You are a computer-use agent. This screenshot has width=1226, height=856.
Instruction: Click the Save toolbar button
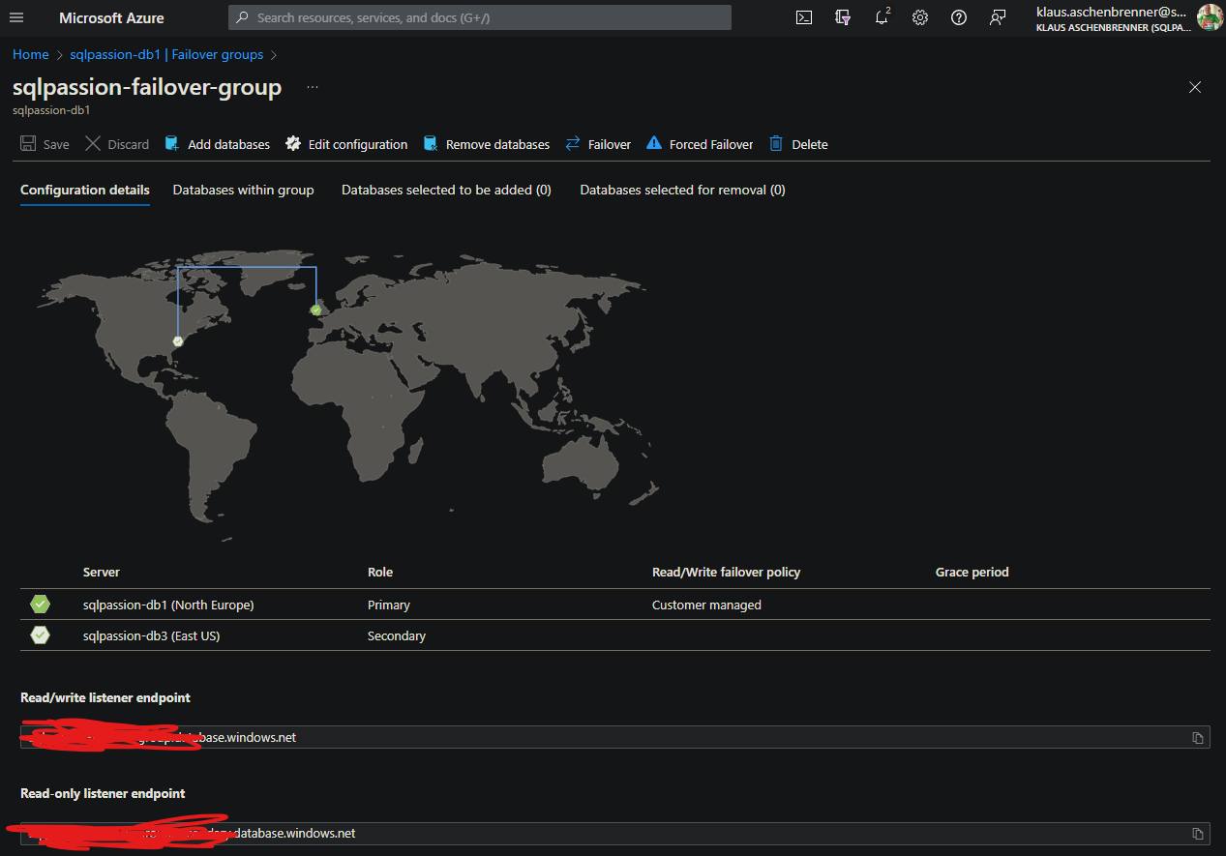tap(45, 144)
